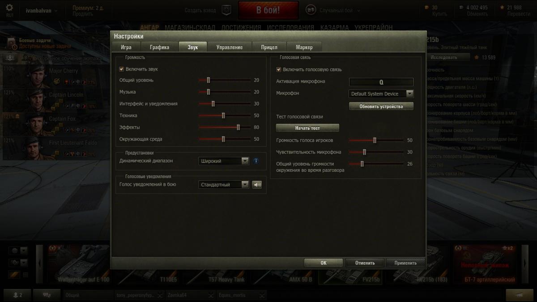
Task: Click Начать тест voice test button
Action: click(x=307, y=128)
